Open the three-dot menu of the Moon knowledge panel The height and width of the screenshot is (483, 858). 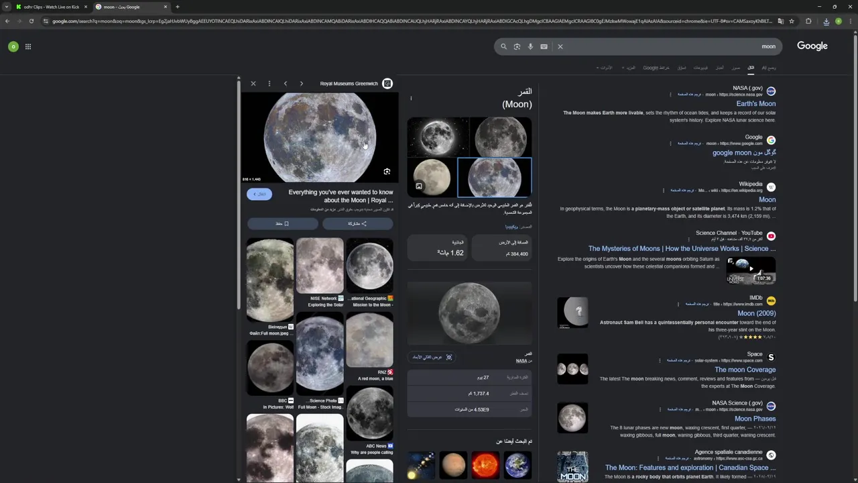pos(411,99)
